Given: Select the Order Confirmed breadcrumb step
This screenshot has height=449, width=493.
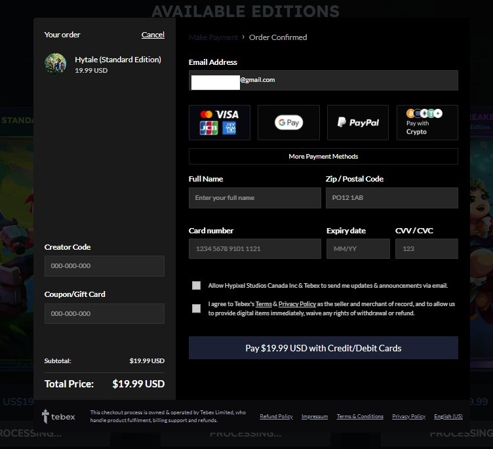Looking at the screenshot, I should click(278, 37).
